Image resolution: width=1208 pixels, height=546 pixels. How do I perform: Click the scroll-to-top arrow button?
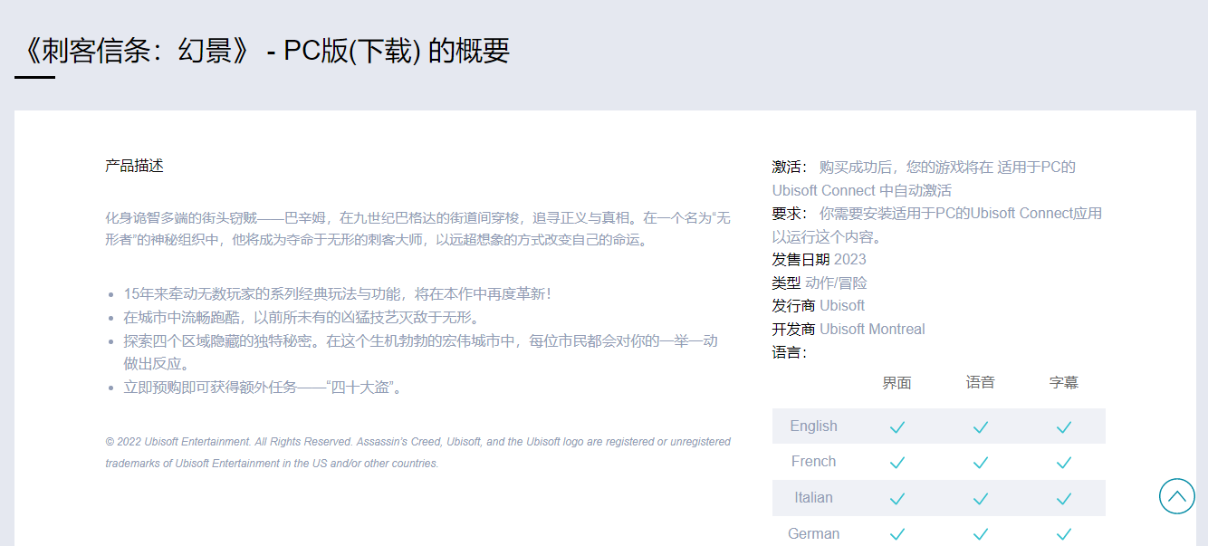(x=1176, y=496)
